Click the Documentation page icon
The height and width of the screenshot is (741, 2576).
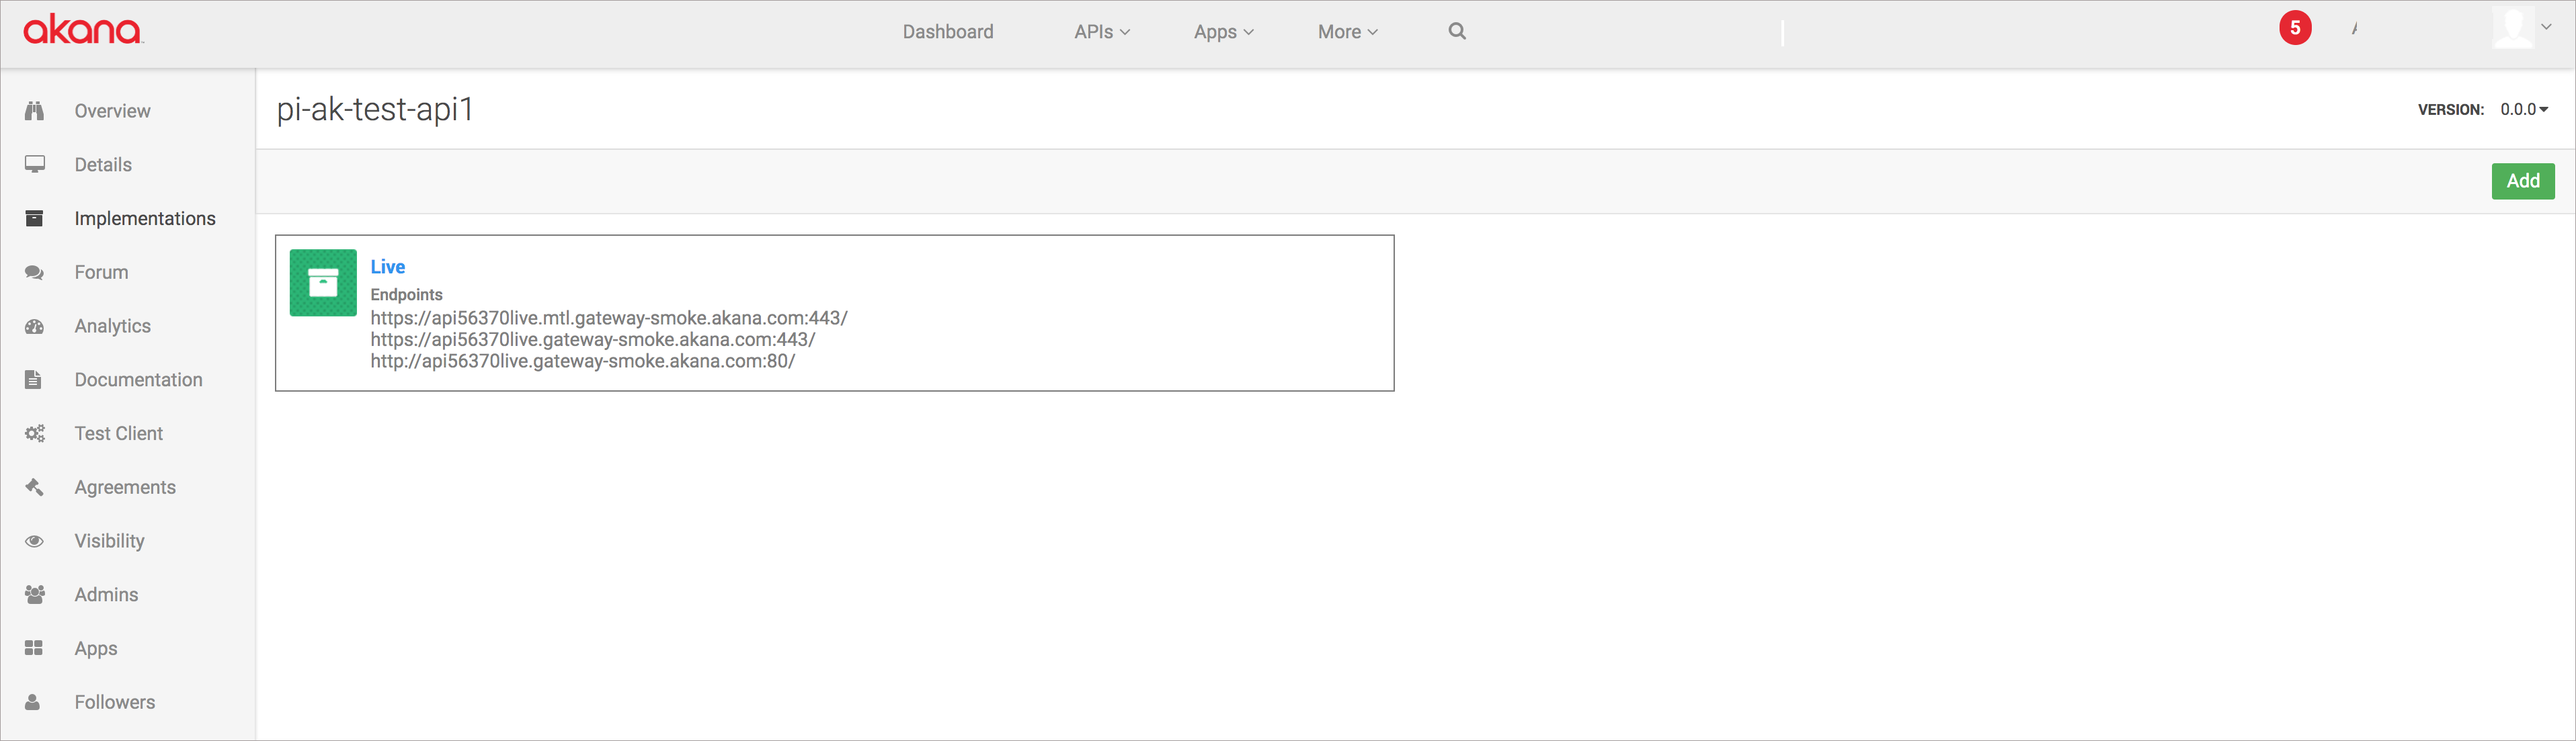pyautogui.click(x=34, y=380)
